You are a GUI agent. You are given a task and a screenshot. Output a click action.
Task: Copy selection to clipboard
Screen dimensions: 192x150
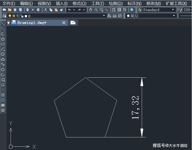(x=51, y=10)
